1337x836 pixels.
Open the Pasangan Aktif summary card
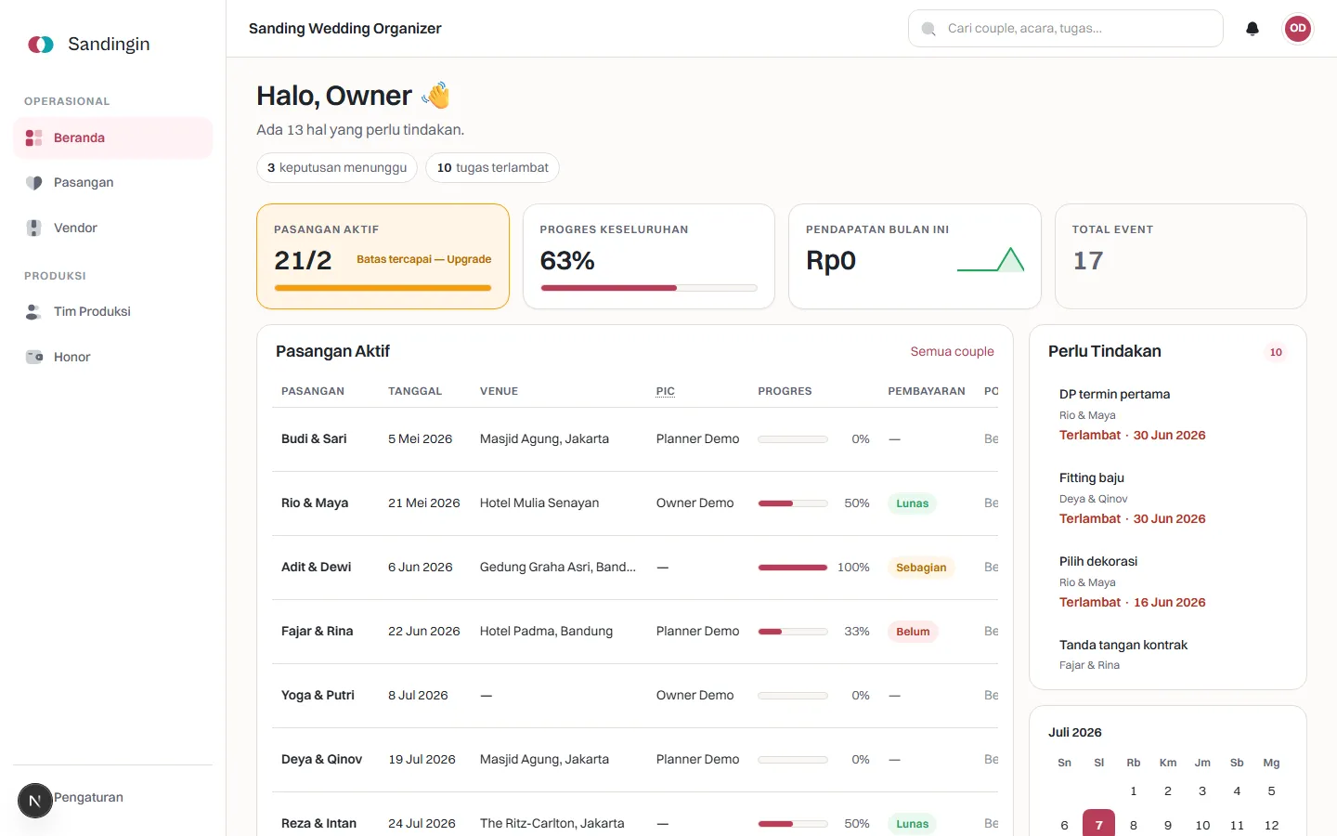383,256
